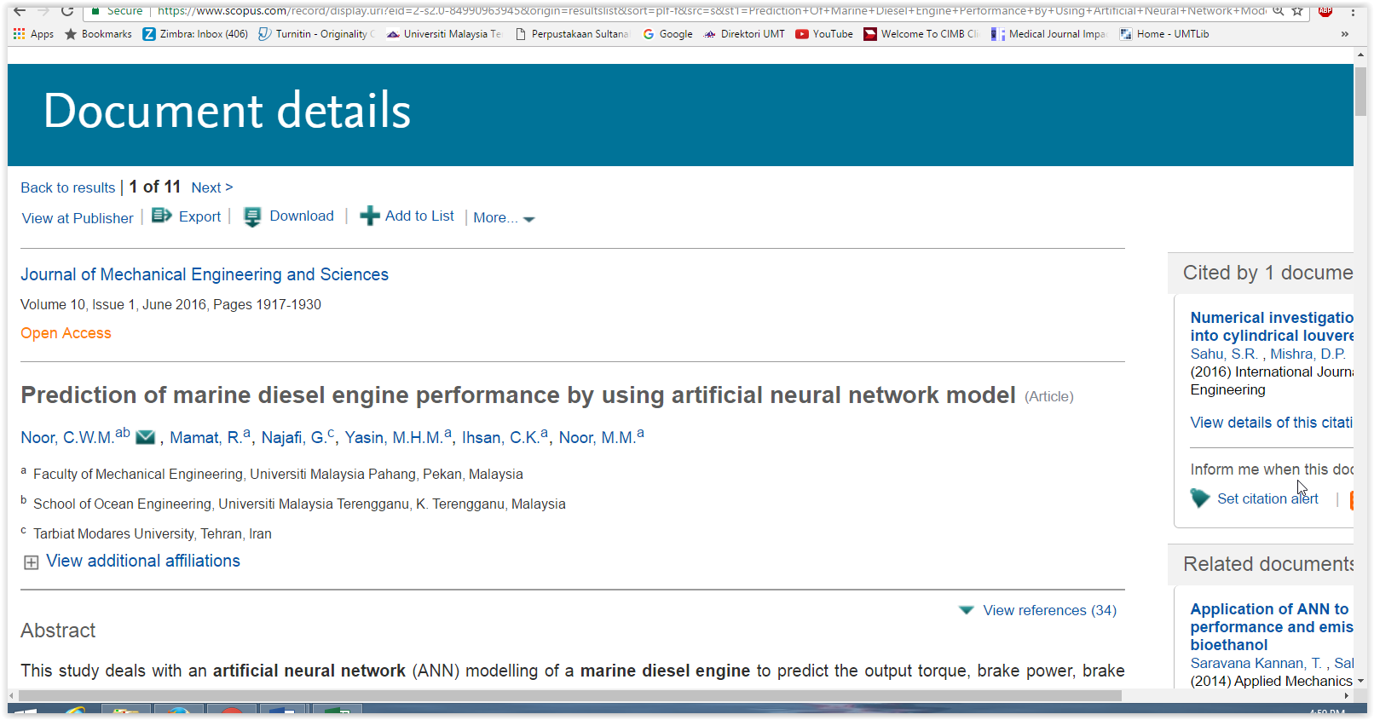The image size is (1374, 720).
Task: Click the Set citation alert bell icon
Action: pyautogui.click(x=1200, y=498)
